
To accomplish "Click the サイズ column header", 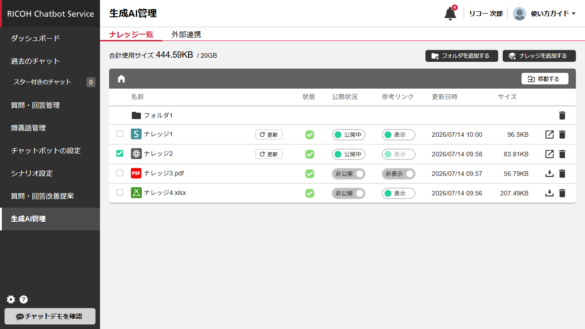I will [x=507, y=97].
